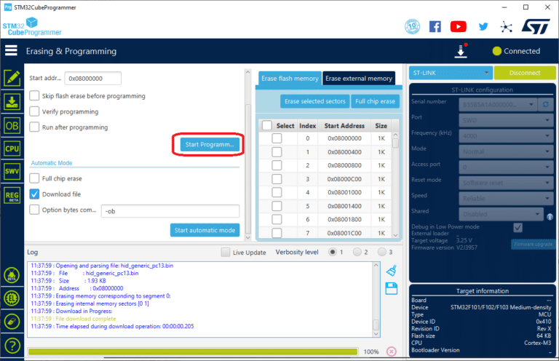The width and height of the screenshot is (559, 361).
Task: Click the Start Programming button
Action: 210,144
